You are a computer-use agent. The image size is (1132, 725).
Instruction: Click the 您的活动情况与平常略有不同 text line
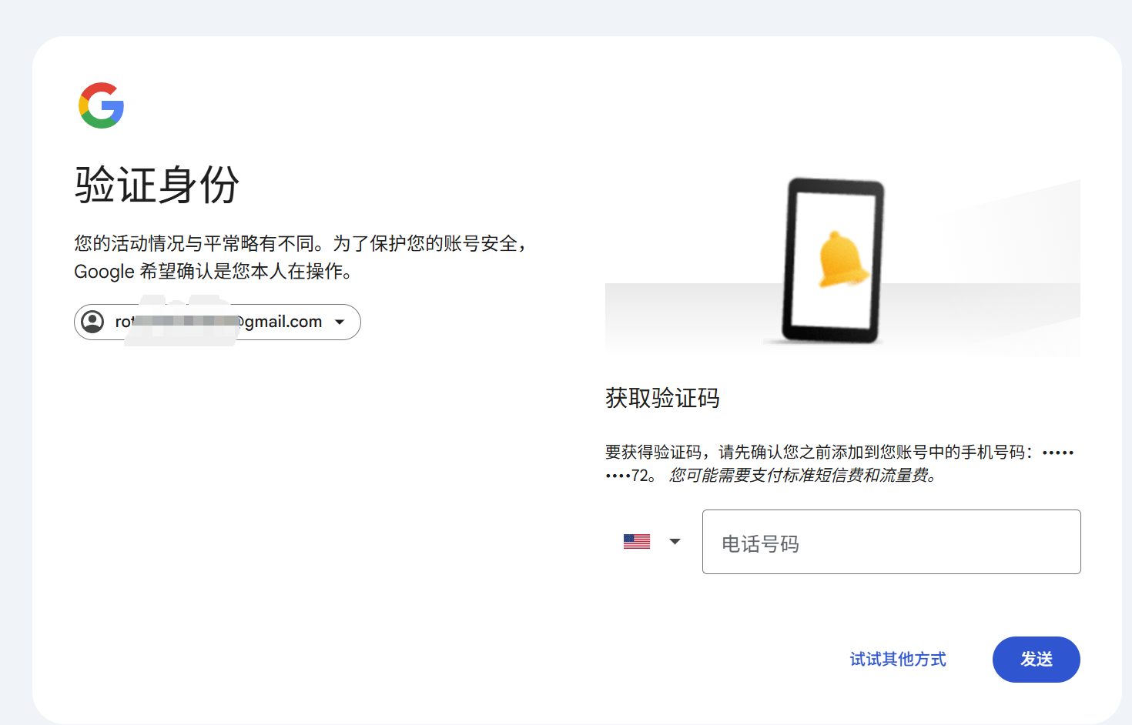point(300,244)
